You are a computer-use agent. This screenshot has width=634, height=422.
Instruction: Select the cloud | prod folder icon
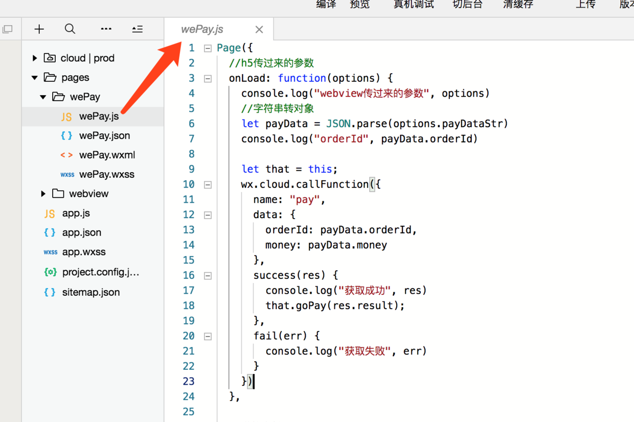click(x=50, y=58)
